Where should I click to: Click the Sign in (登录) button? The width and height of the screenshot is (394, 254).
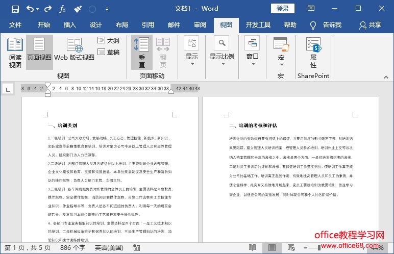(x=282, y=9)
